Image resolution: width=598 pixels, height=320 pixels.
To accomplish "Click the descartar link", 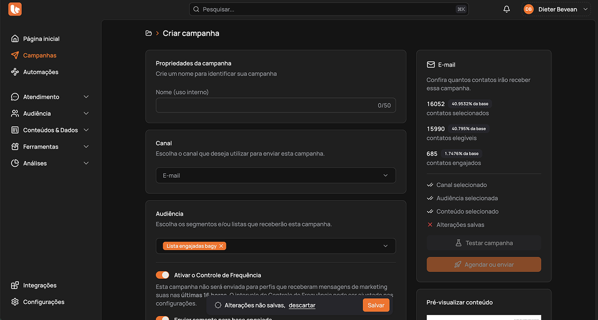I will tap(302, 306).
